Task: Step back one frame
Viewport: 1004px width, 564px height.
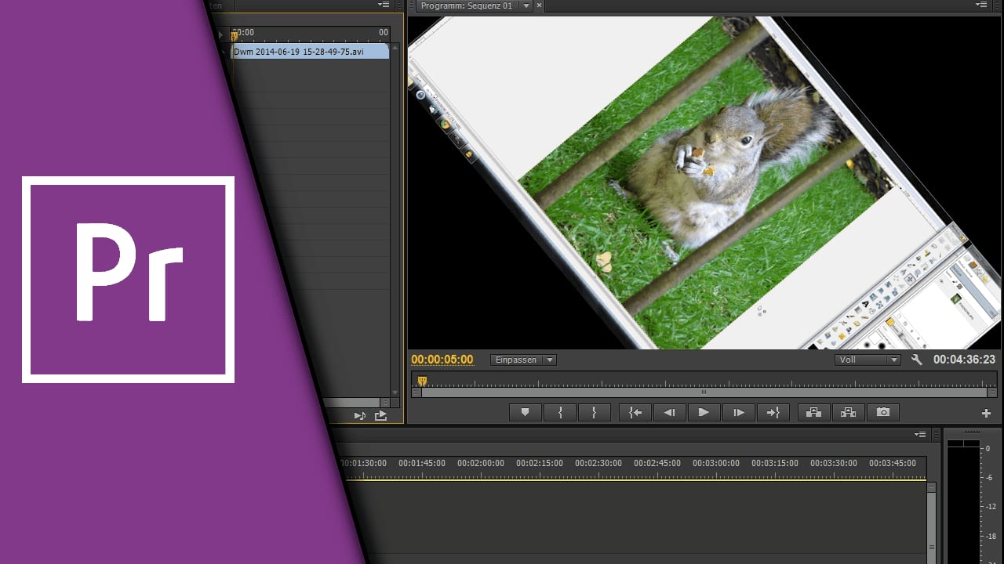Action: click(x=670, y=412)
